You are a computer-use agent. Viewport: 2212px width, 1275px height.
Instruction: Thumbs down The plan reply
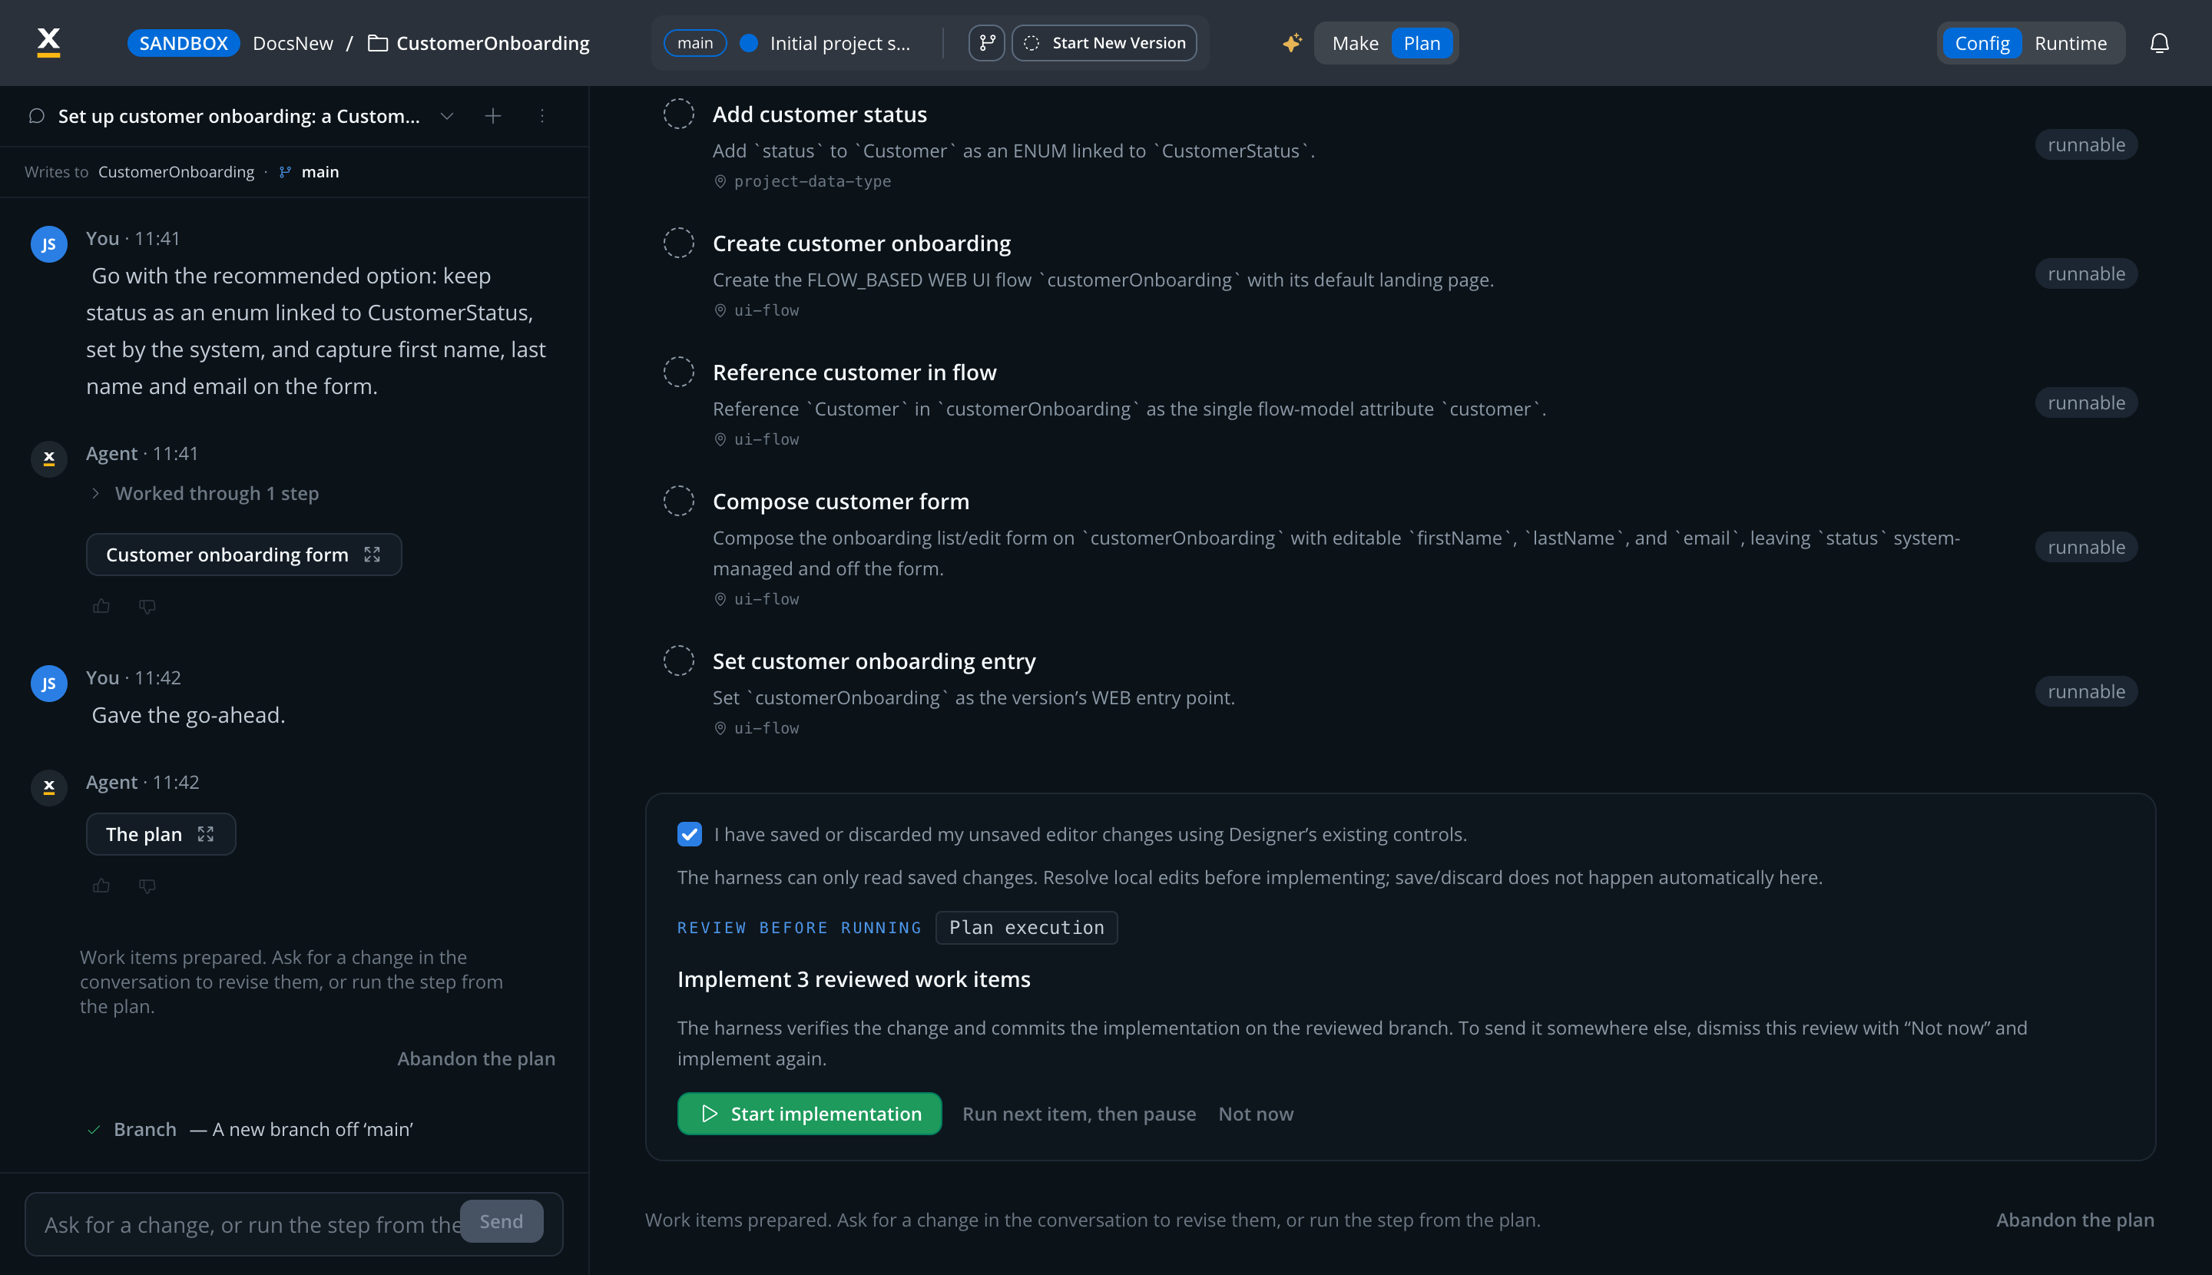[147, 886]
